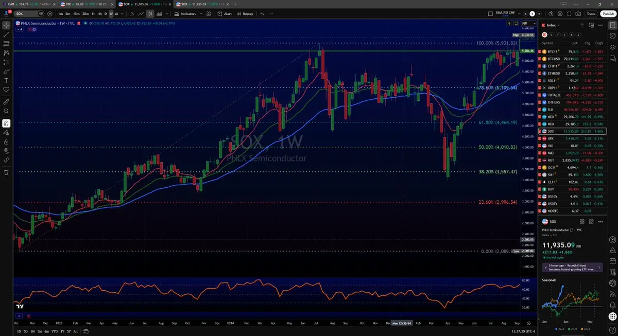
Task: Select BTCUSD row in watchlist
Action: [x=572, y=59]
